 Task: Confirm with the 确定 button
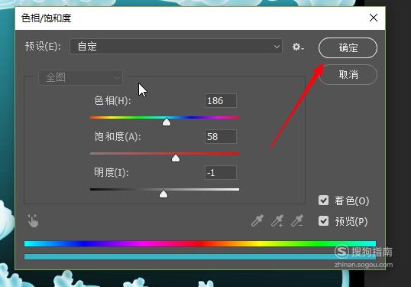coord(348,47)
